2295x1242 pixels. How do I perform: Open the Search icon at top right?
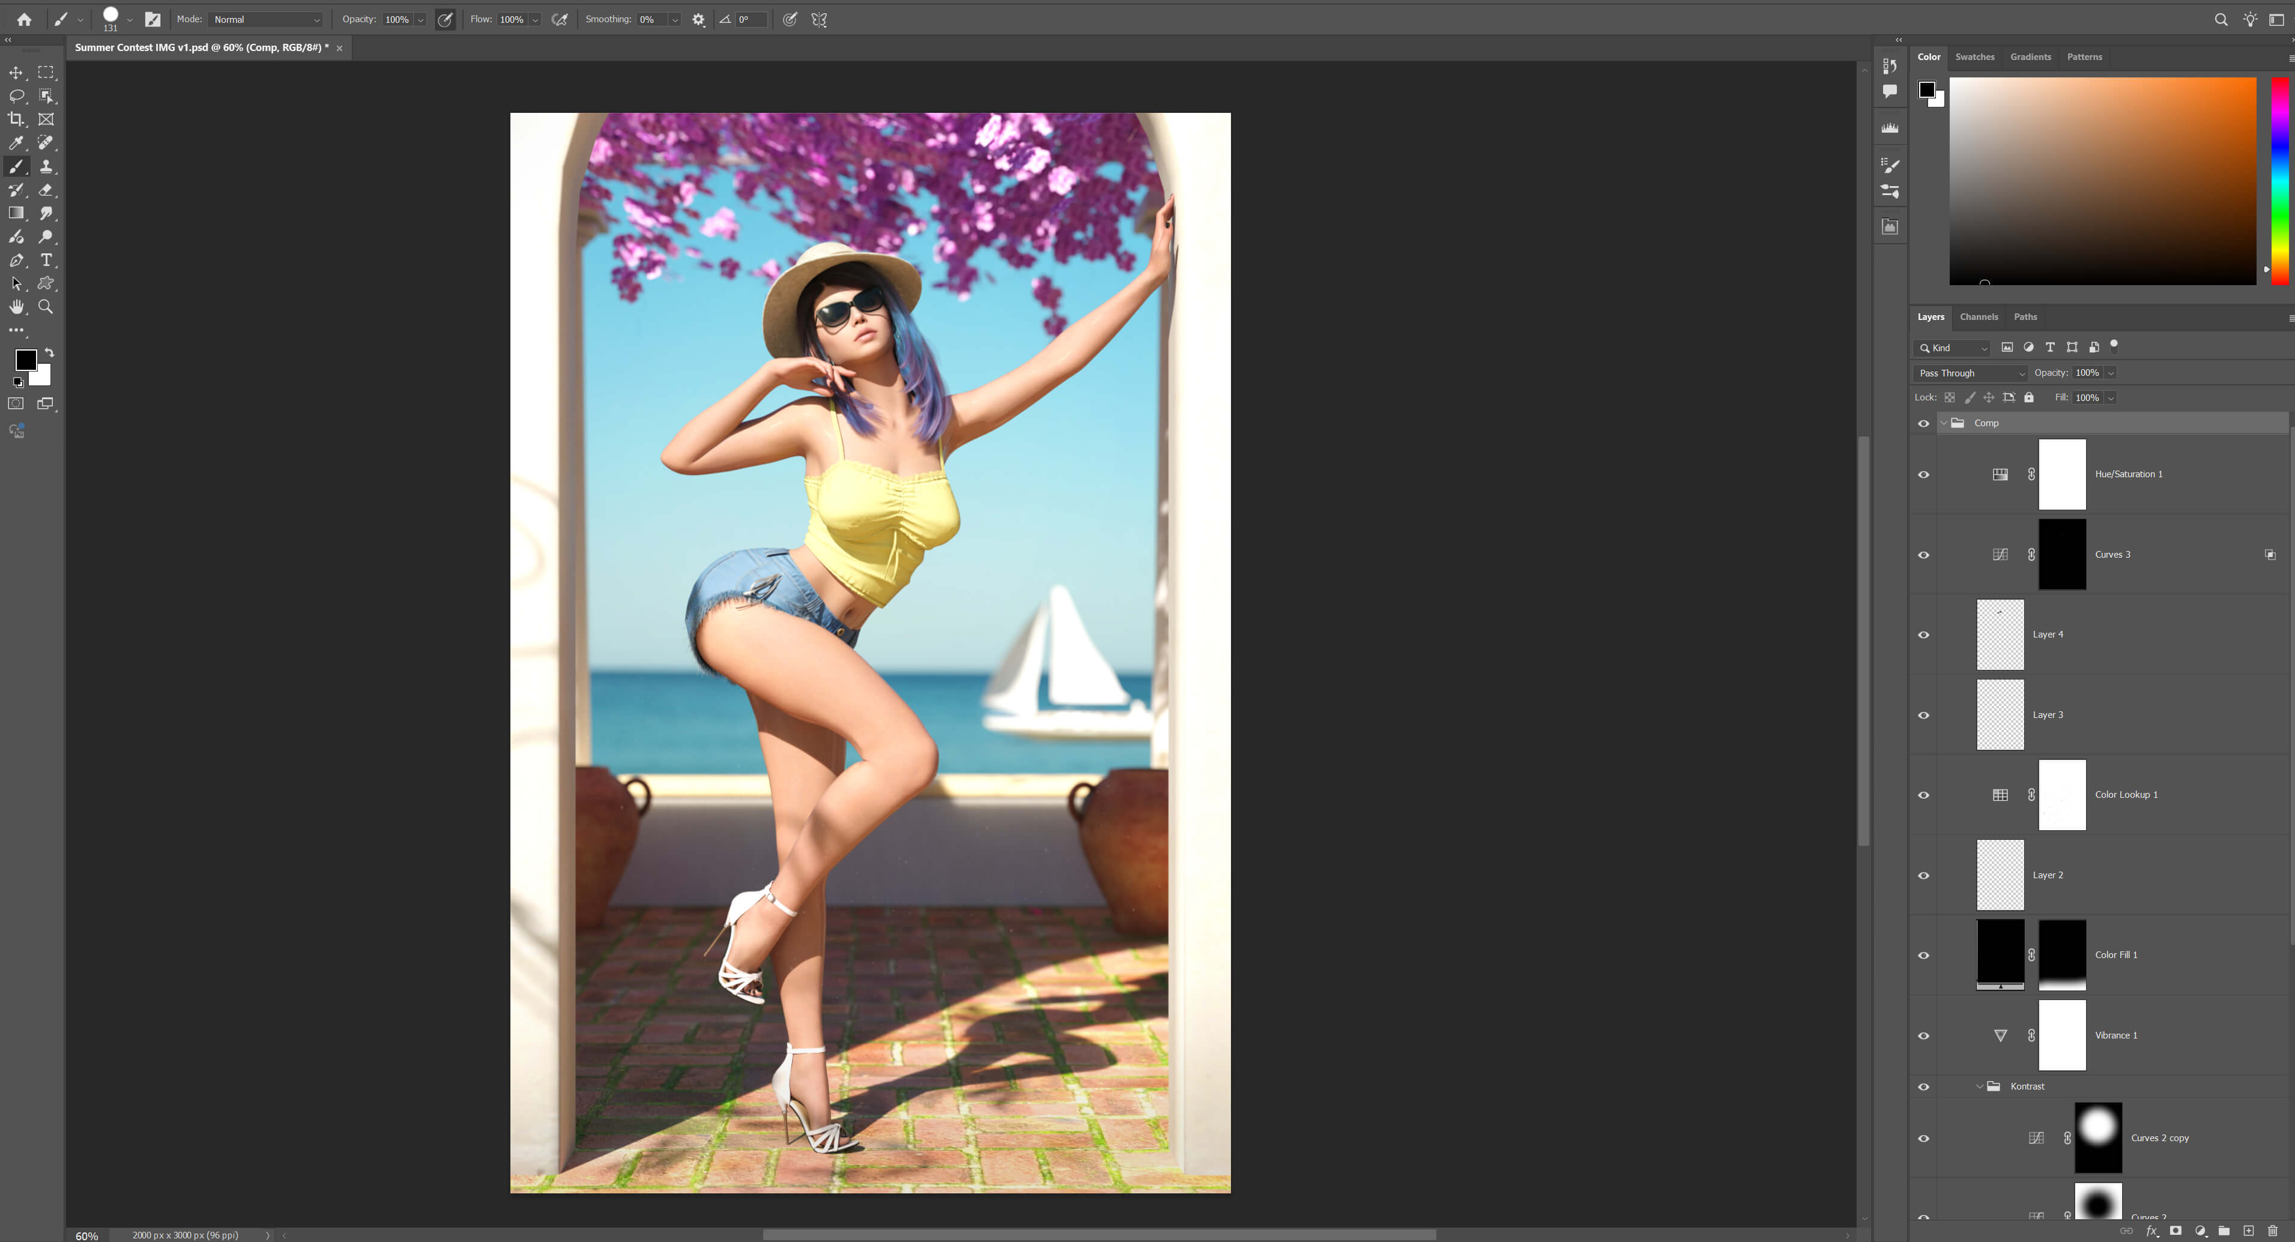2221,20
